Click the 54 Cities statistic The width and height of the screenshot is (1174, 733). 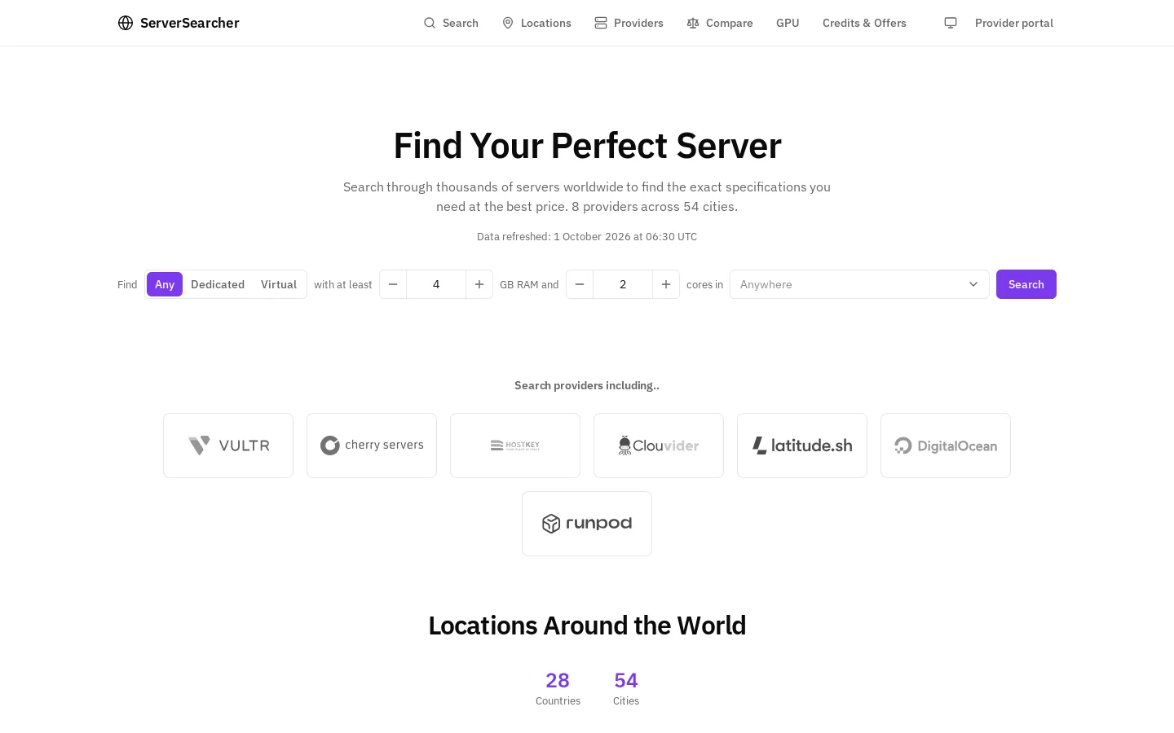[x=626, y=688]
